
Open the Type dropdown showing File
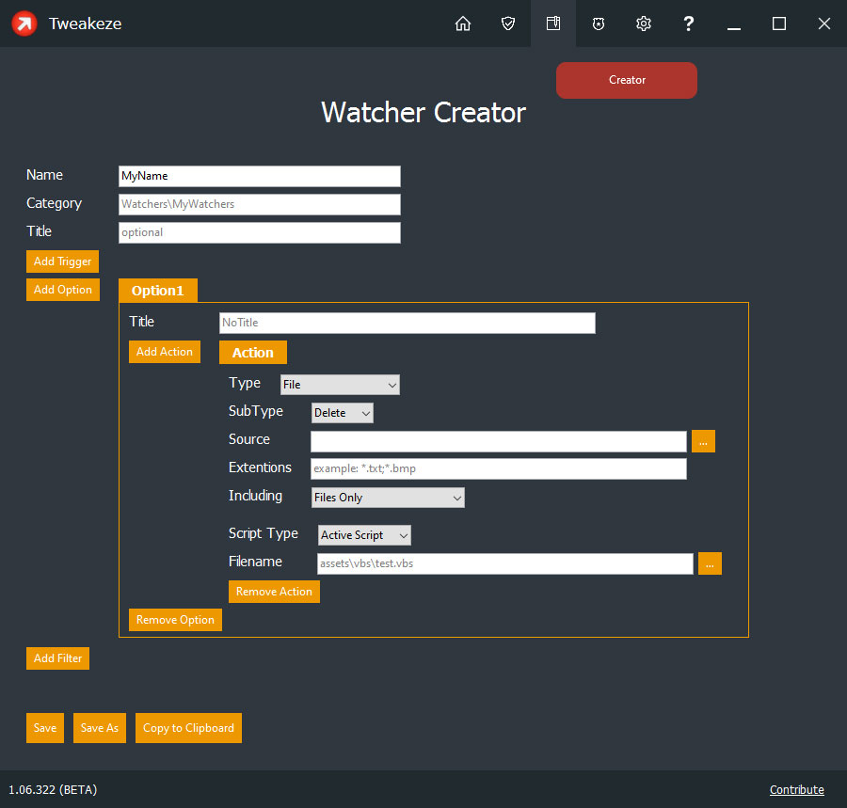point(339,384)
